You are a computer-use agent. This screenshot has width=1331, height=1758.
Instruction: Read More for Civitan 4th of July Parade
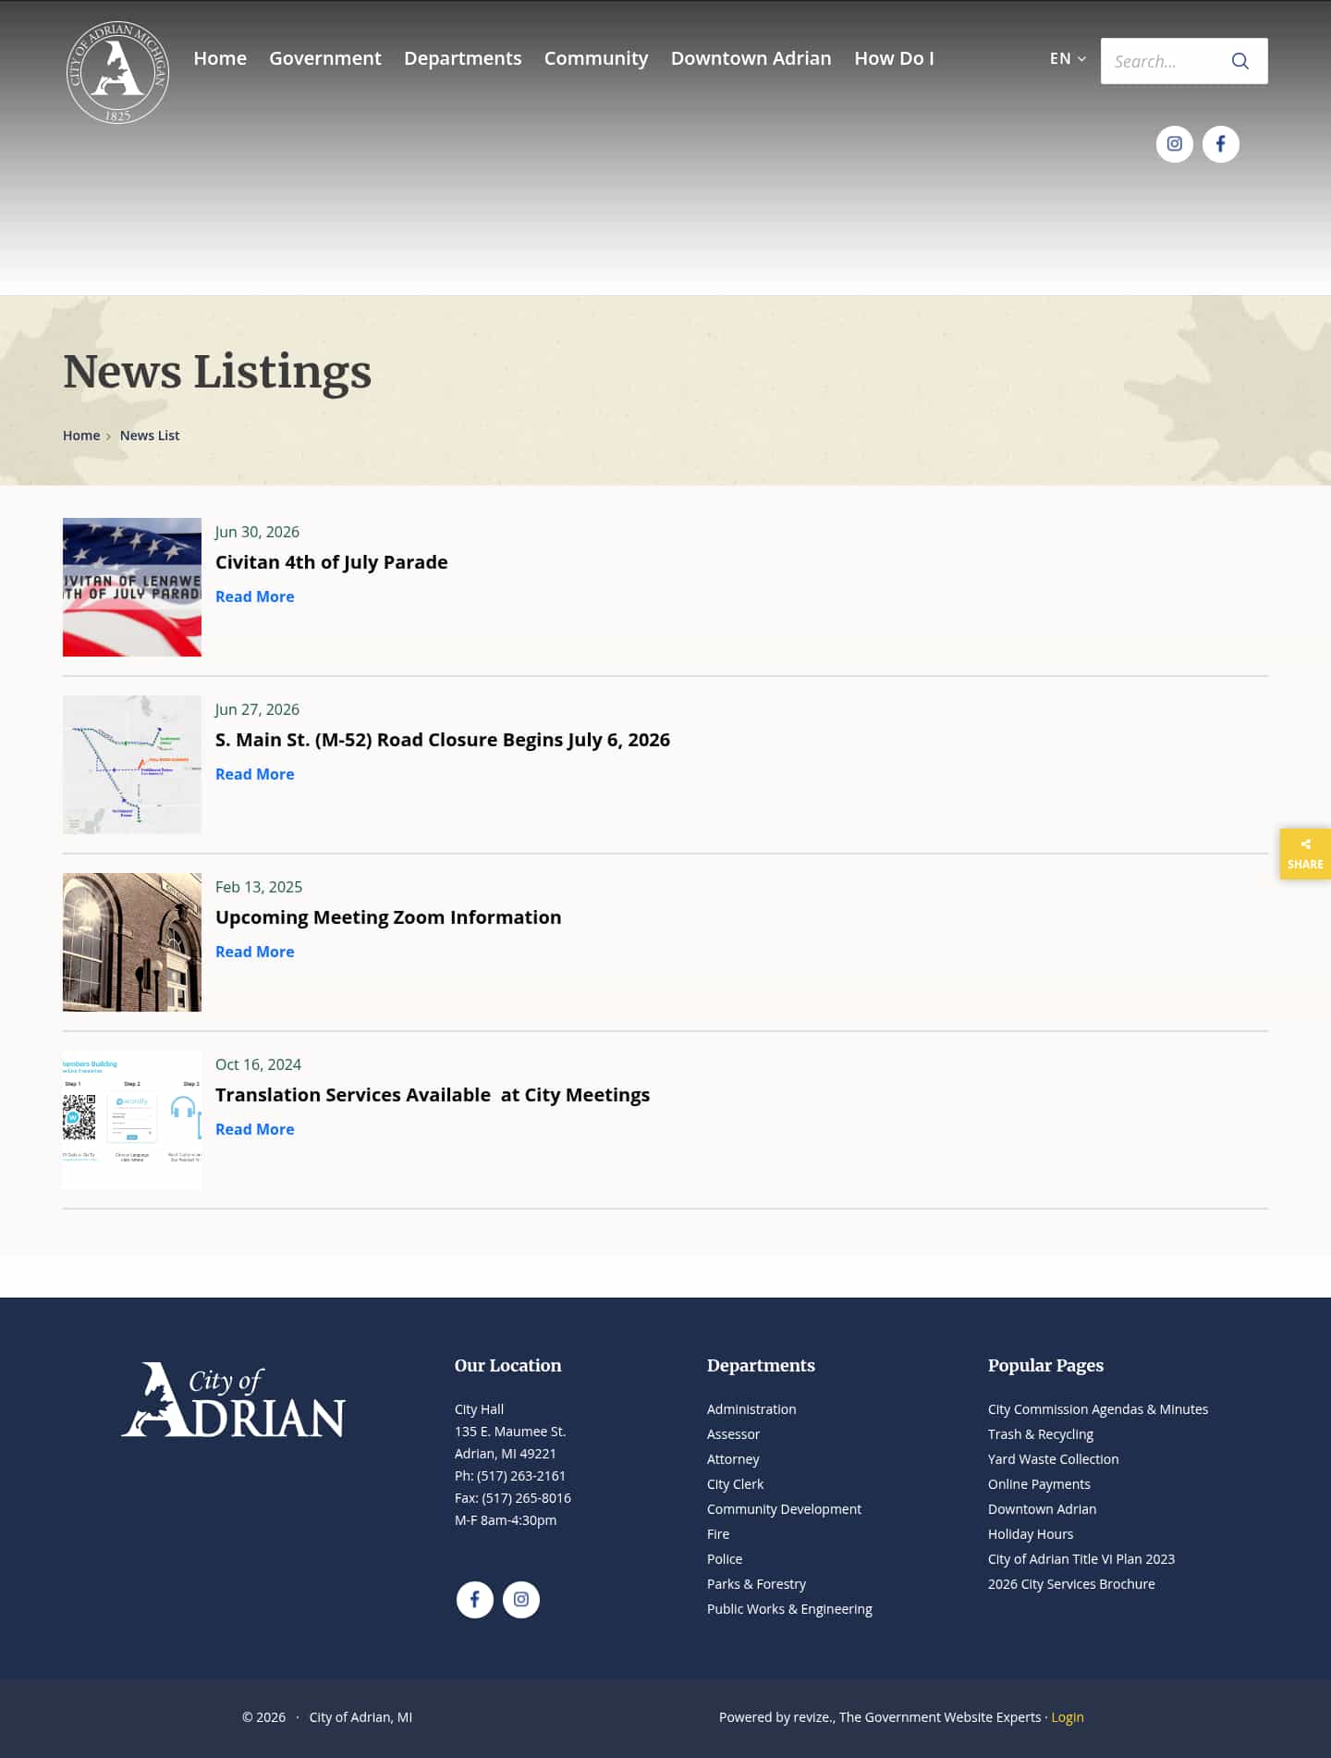click(254, 596)
